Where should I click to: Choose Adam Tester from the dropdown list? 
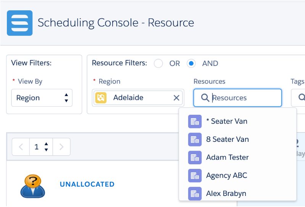[x=227, y=157]
